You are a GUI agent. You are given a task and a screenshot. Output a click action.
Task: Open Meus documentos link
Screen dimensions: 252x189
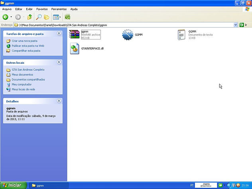(22, 75)
